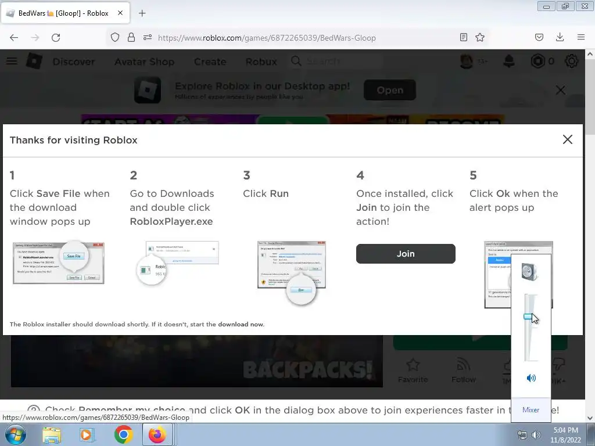Toggle reader view icon

tap(463, 37)
